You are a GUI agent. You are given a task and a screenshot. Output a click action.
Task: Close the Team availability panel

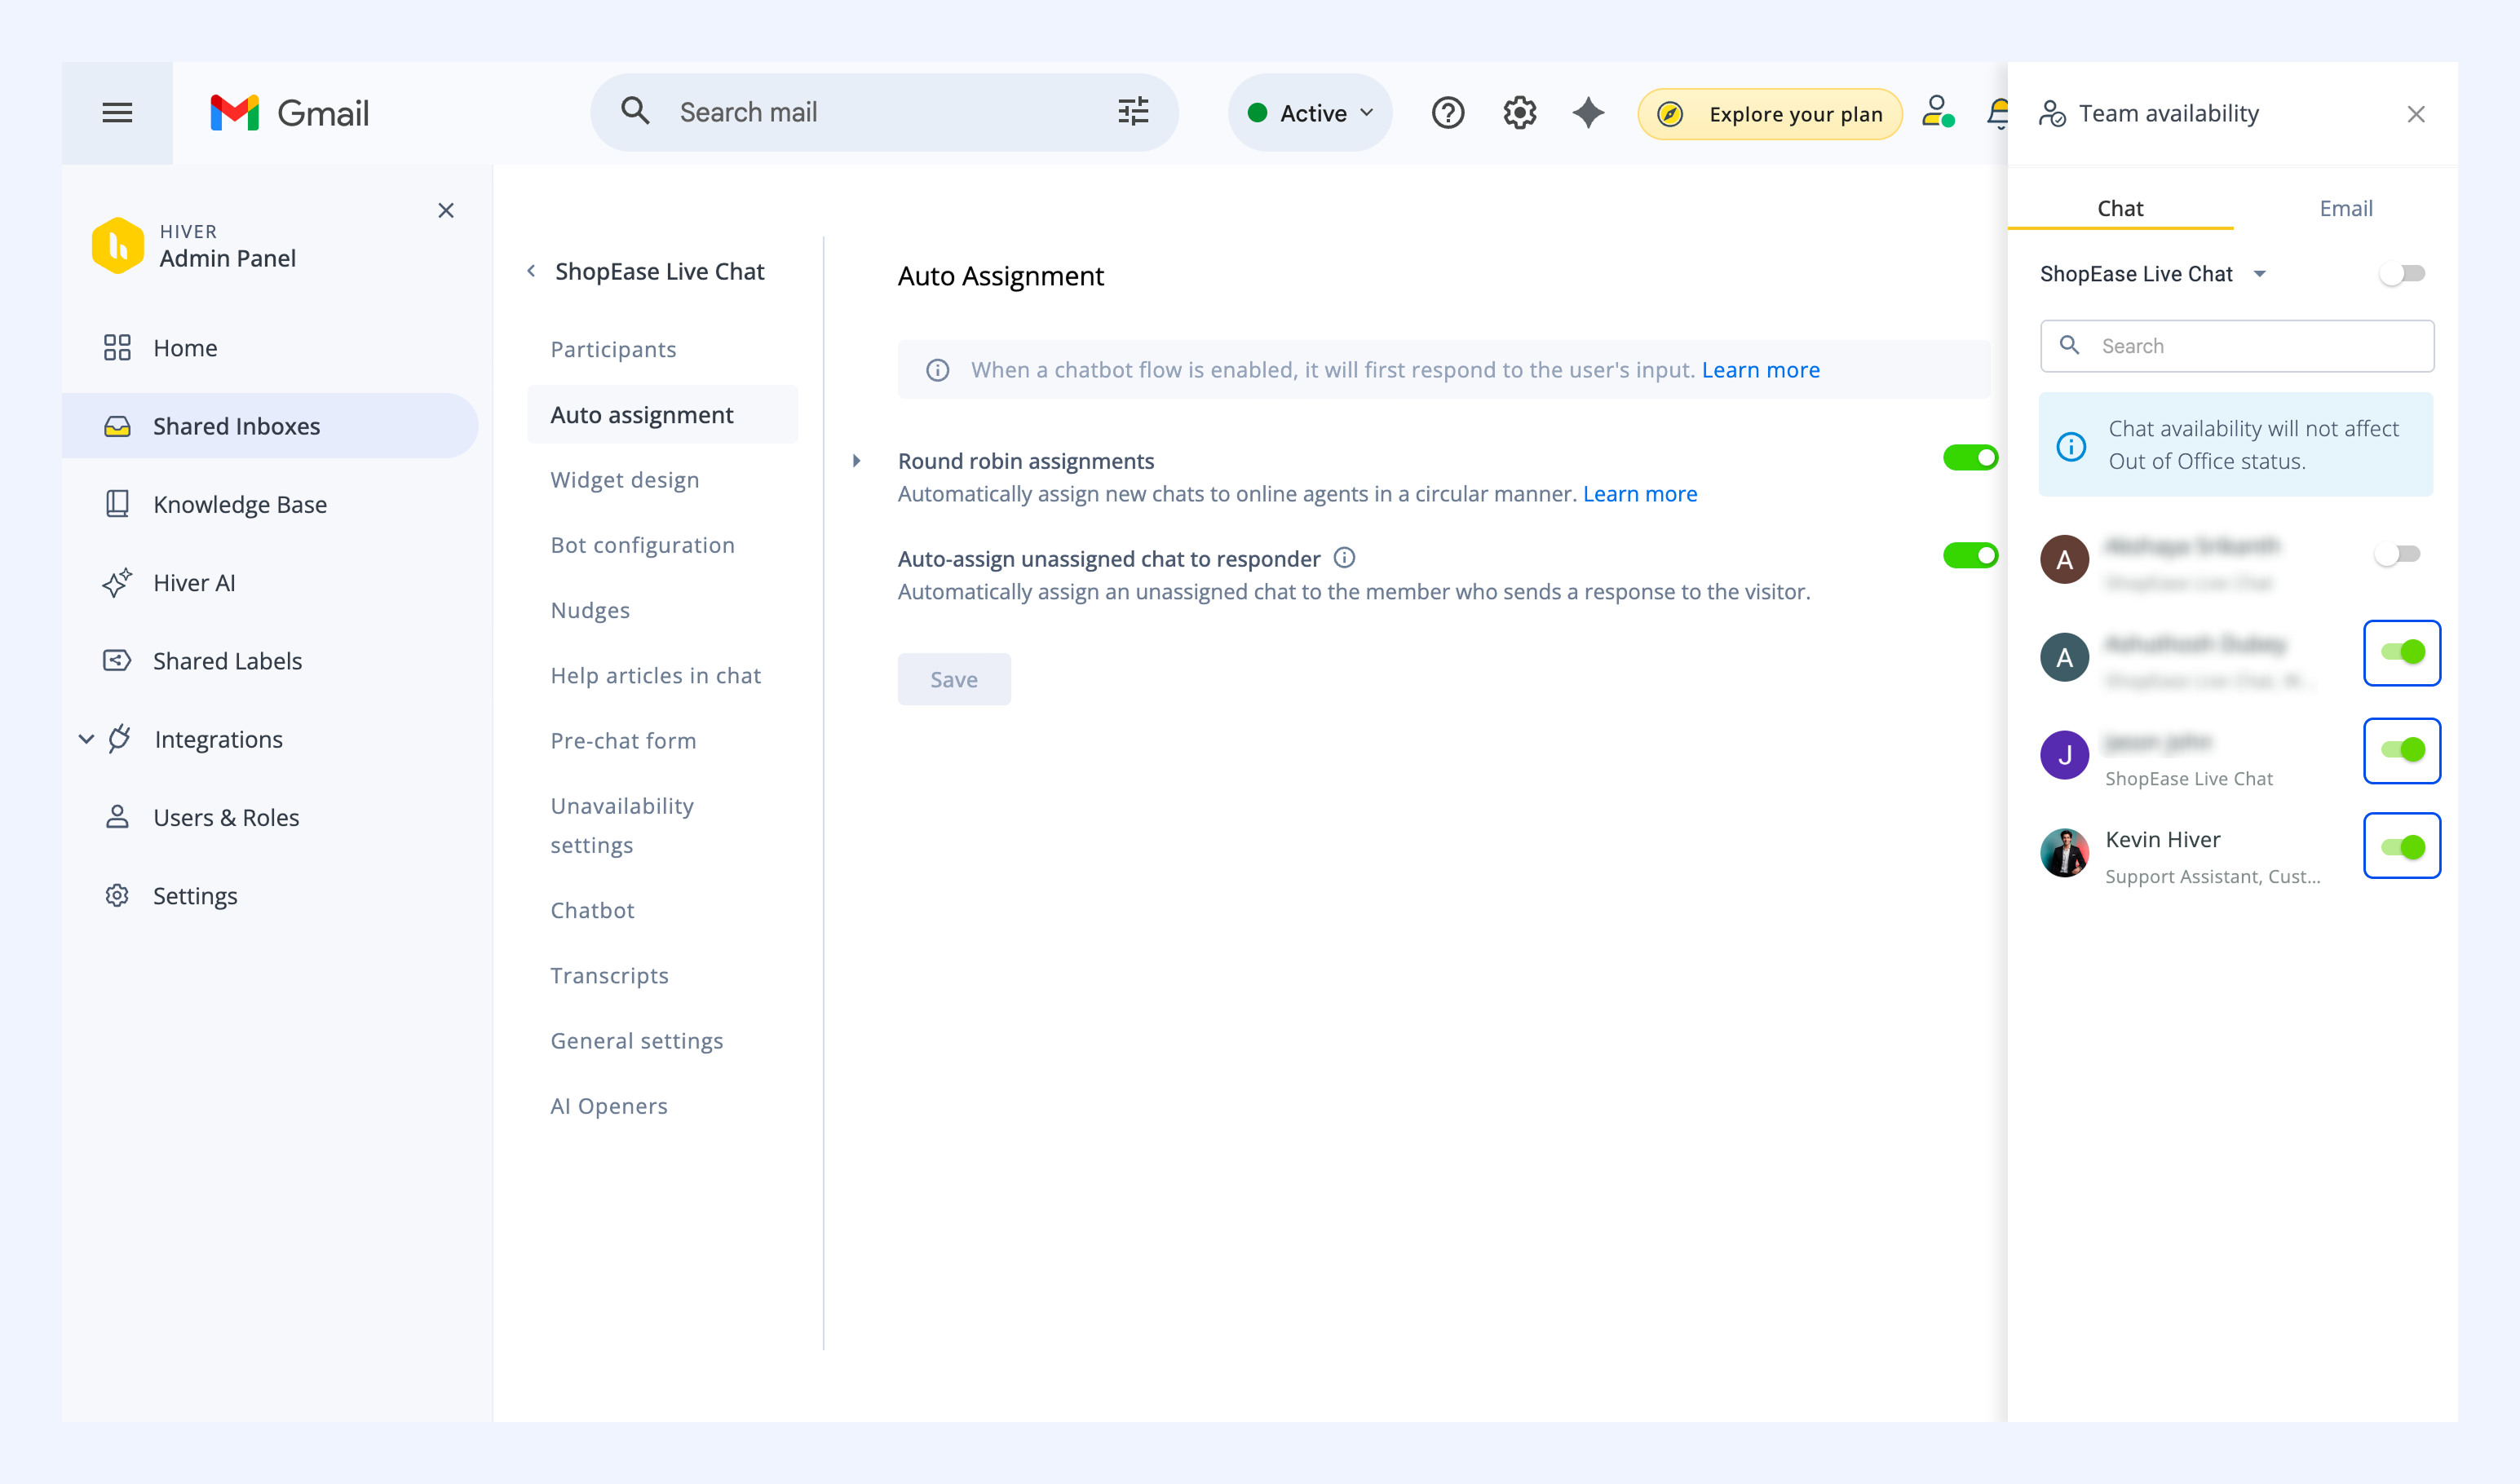coord(2416,114)
